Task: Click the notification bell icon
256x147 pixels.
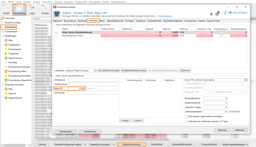Action: 211,14
